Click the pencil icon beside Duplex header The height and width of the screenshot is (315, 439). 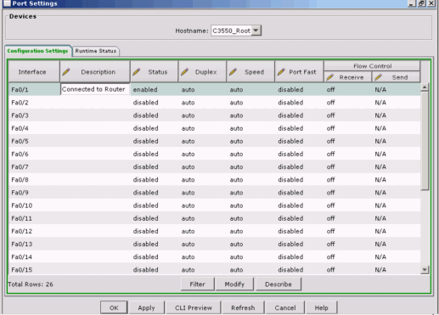click(185, 72)
